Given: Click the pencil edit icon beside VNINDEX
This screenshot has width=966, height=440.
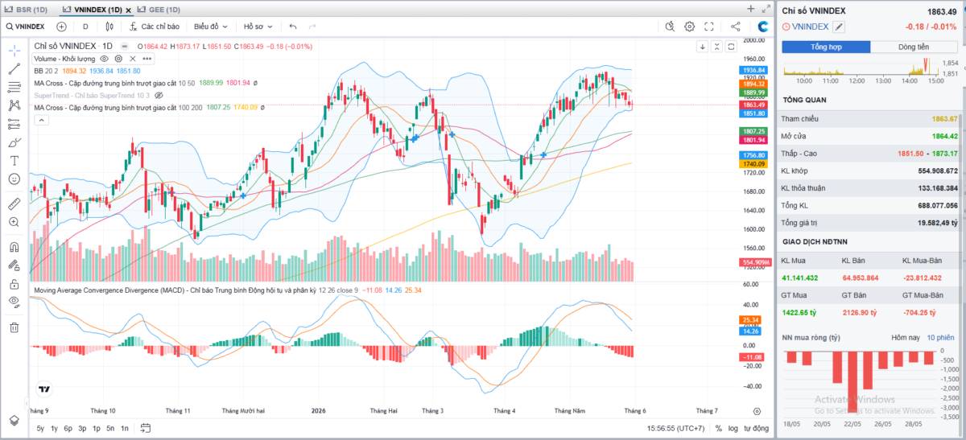Looking at the screenshot, I should (839, 27).
